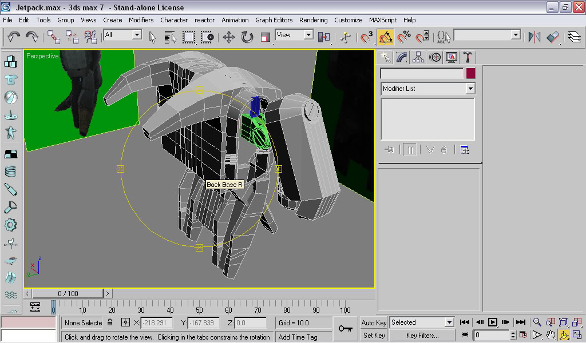Screen dimensions: 586x343
Task: Open the Modifiers menu
Action: [141, 20]
